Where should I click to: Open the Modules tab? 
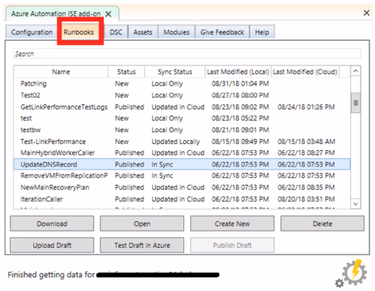tap(177, 32)
